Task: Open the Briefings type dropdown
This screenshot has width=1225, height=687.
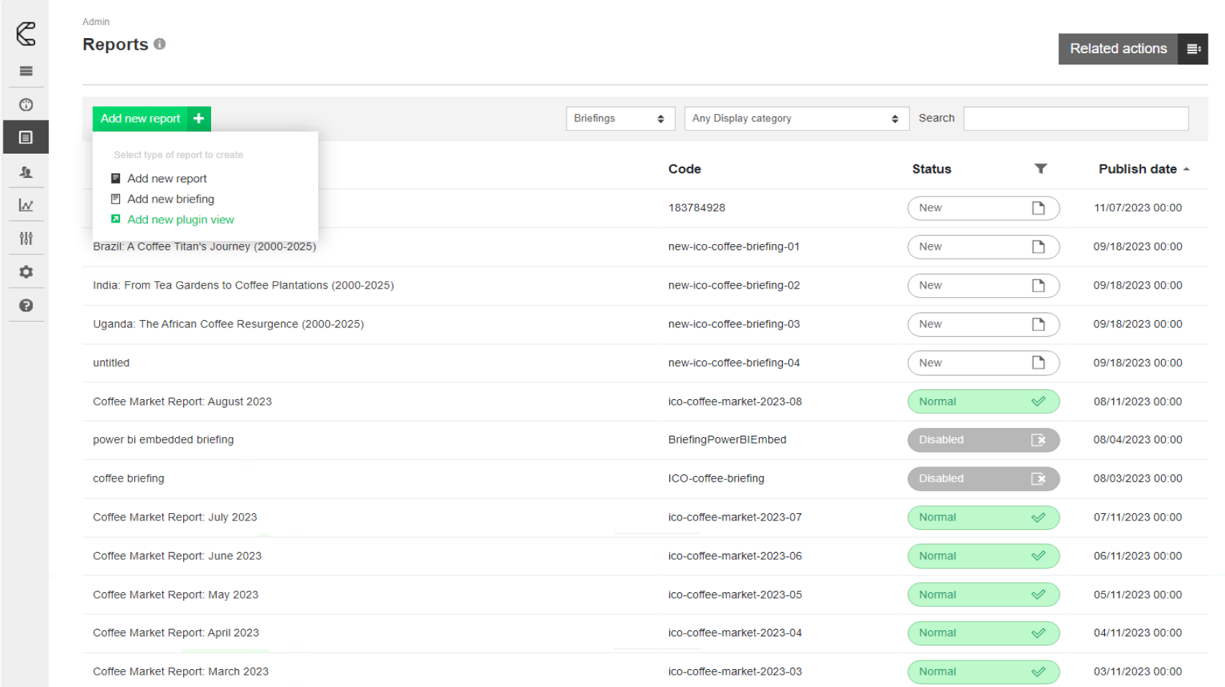Action: [620, 118]
